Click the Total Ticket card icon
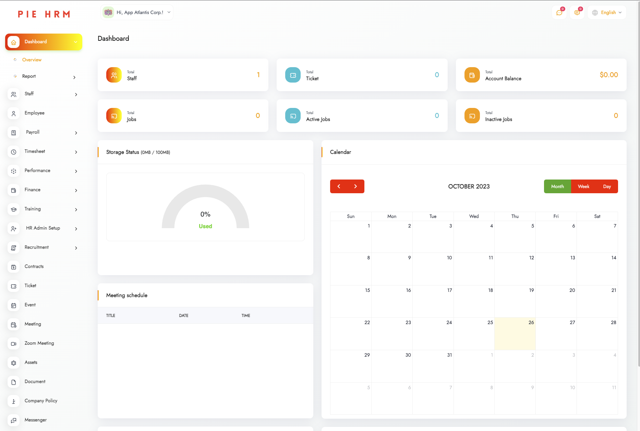Image resolution: width=640 pixels, height=431 pixels. click(x=293, y=75)
